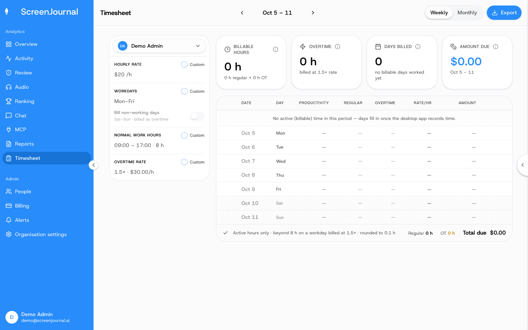Click the Billing card icon
Image resolution: width=528 pixels, height=330 pixels.
pos(9,206)
